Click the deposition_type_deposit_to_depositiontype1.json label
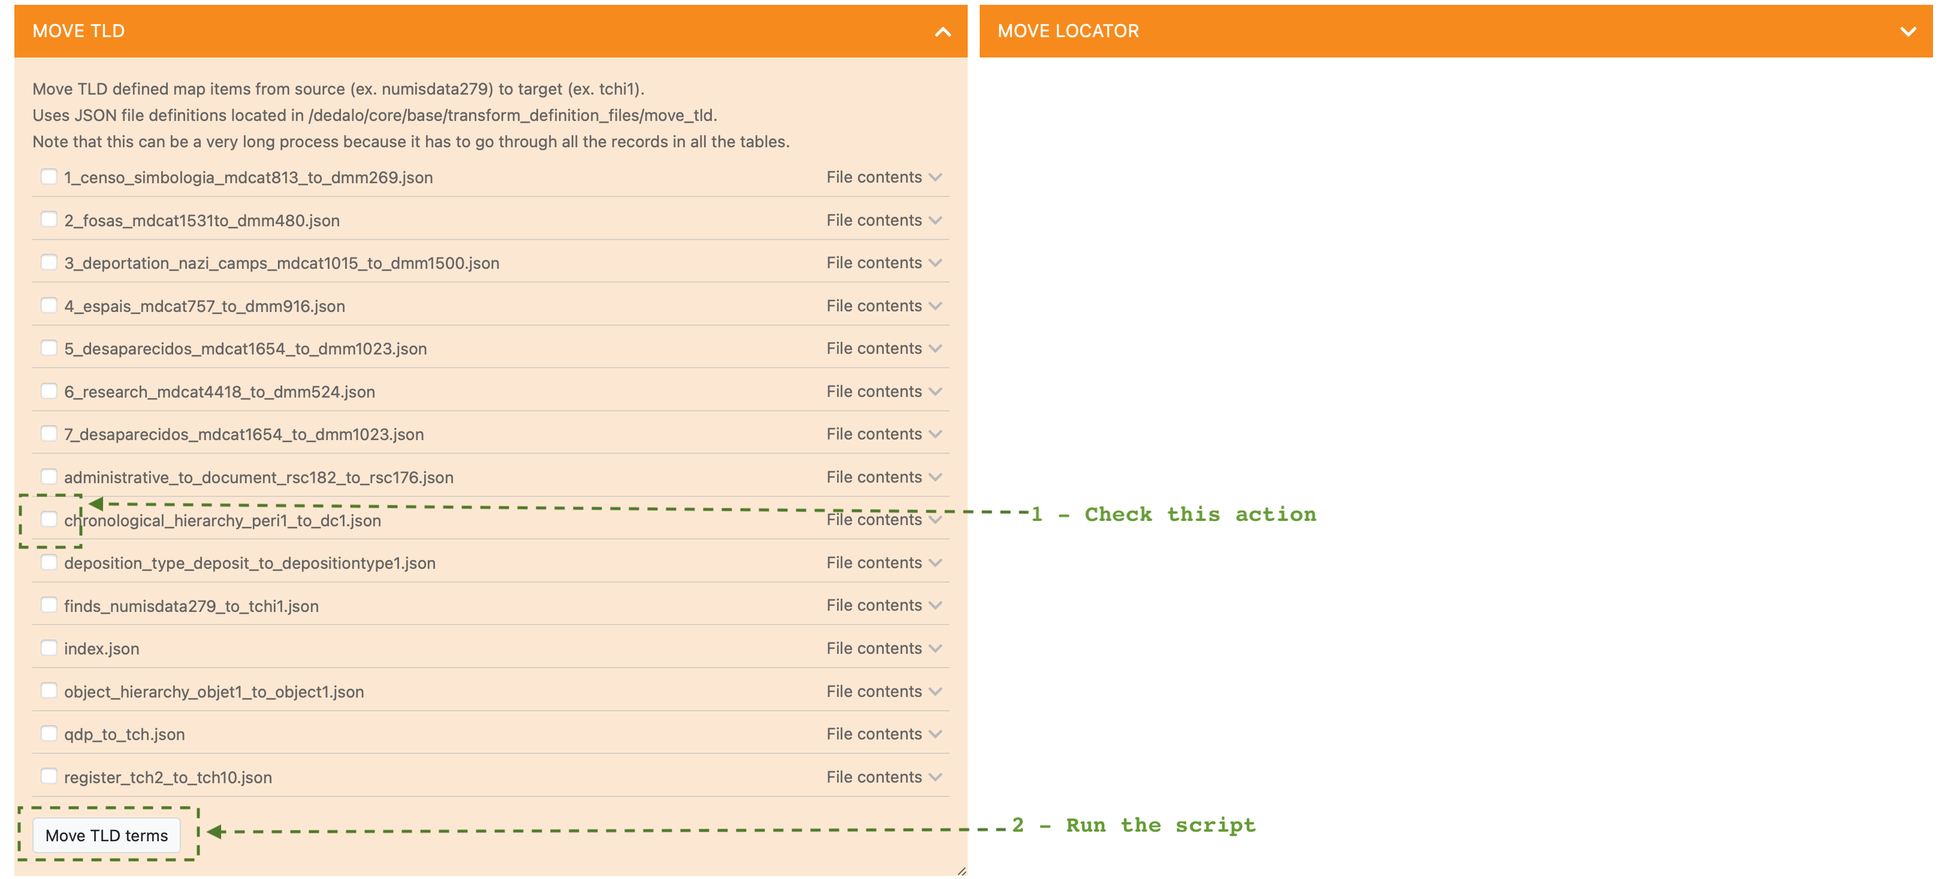The image size is (1945, 879). [250, 563]
